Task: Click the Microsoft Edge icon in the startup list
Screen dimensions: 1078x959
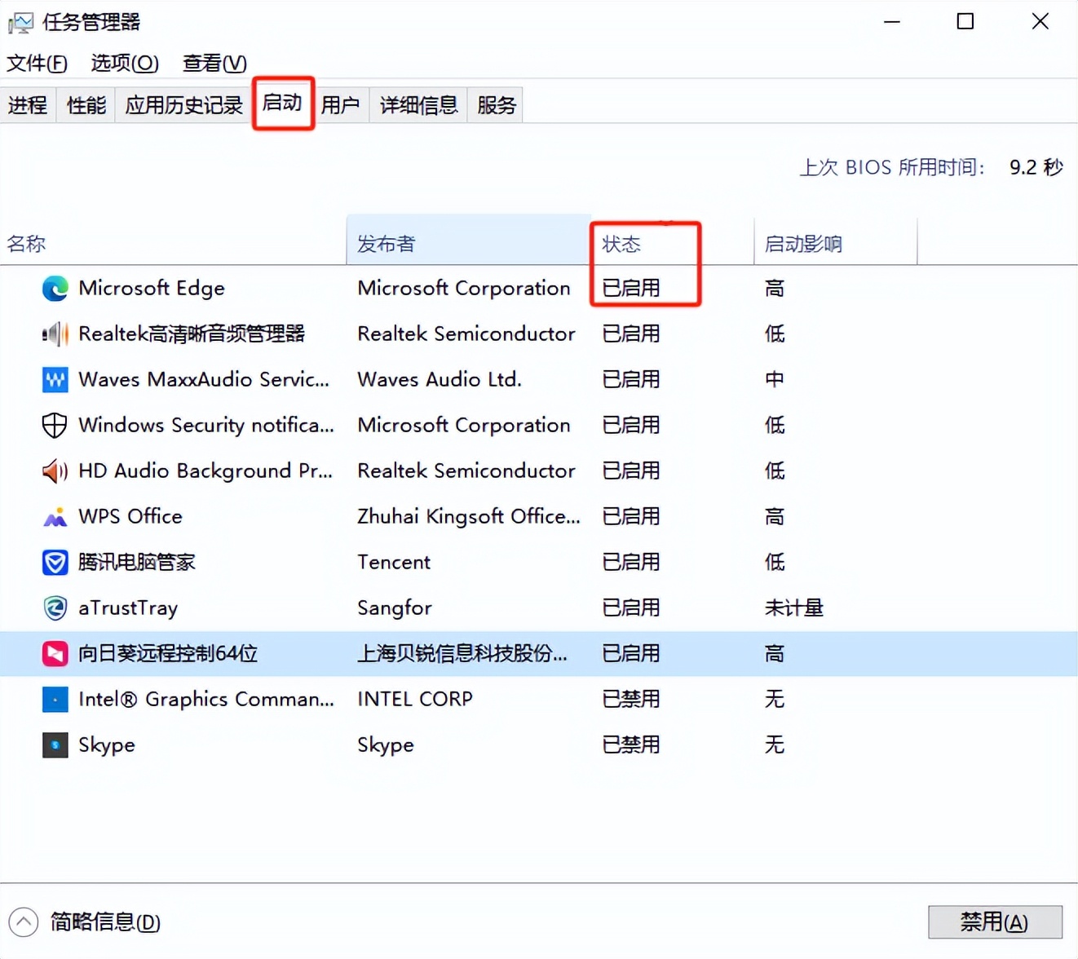Action: (55, 288)
